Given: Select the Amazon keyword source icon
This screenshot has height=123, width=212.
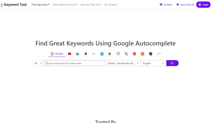Looking at the screenshot, I should click(86, 54).
